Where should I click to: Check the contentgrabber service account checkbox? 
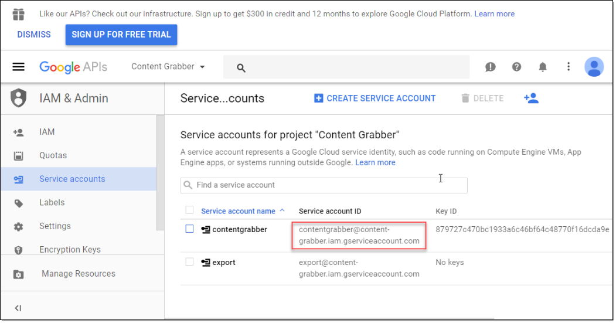pyautogui.click(x=189, y=229)
